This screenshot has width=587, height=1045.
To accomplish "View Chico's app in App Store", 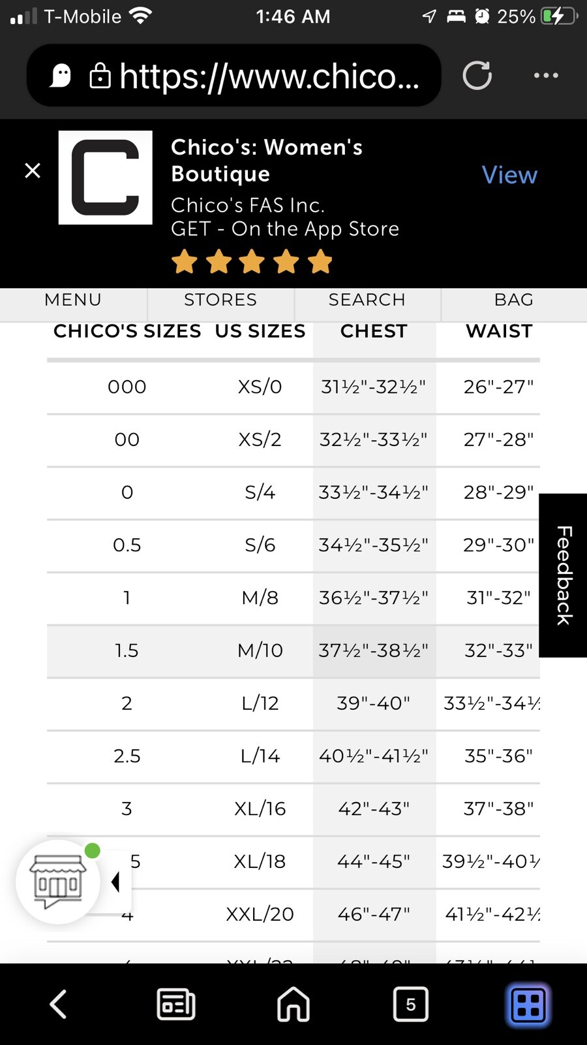I will click(509, 175).
